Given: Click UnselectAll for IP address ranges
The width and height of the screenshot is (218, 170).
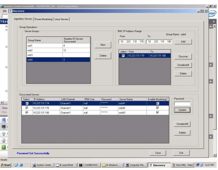Looking at the screenshot, I should coord(183,65).
